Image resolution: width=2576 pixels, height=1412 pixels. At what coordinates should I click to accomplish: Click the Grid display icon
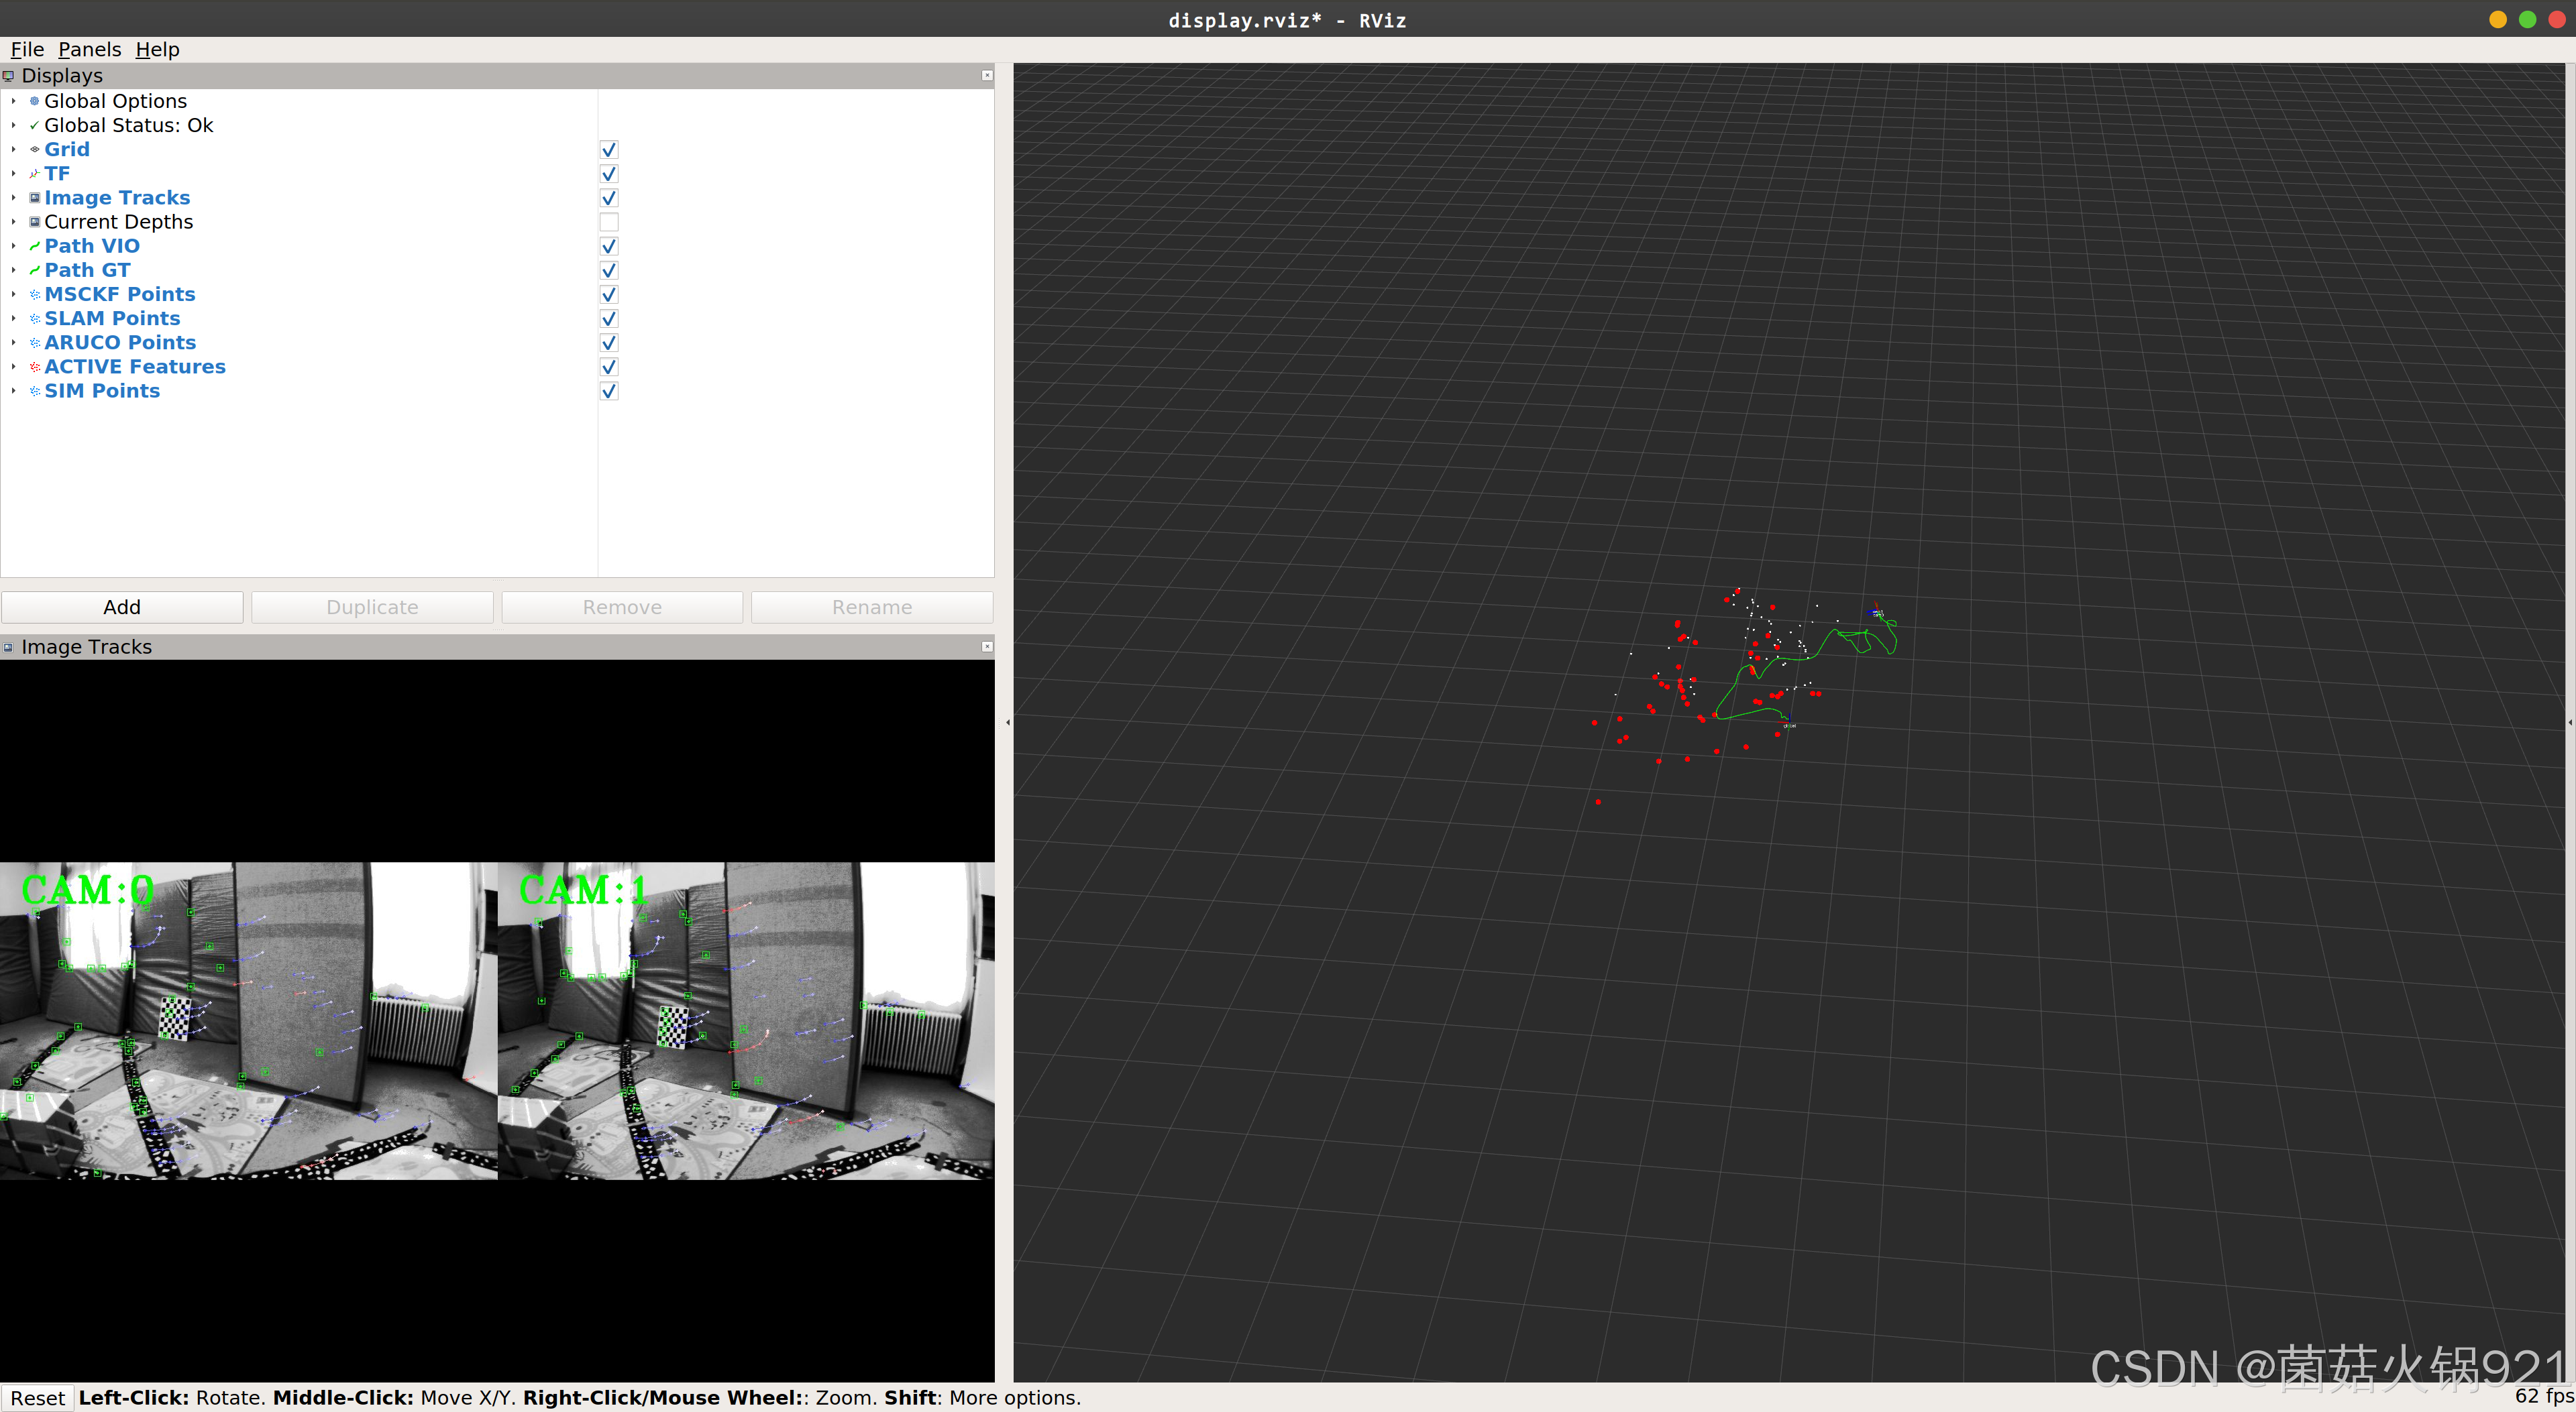coord(35,150)
